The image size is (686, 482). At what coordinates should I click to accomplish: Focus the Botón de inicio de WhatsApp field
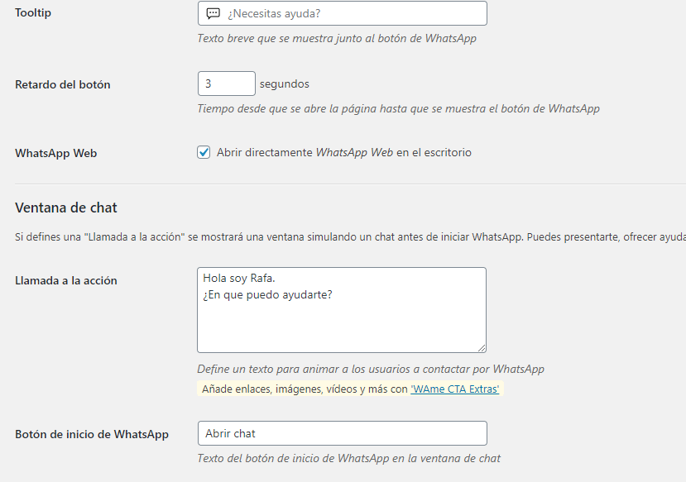342,433
